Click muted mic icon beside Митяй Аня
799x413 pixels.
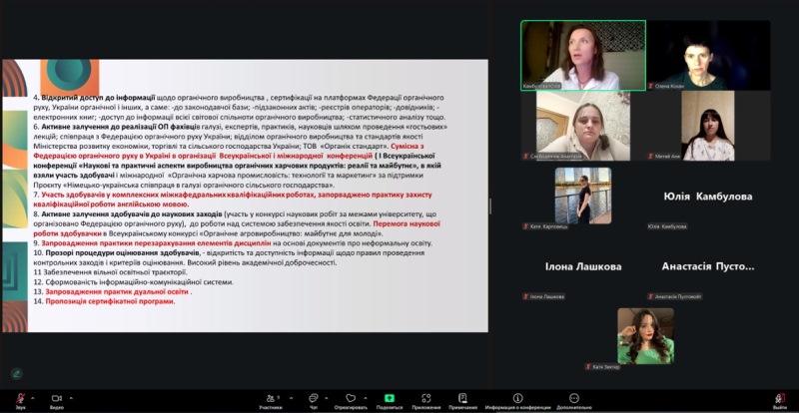click(651, 157)
